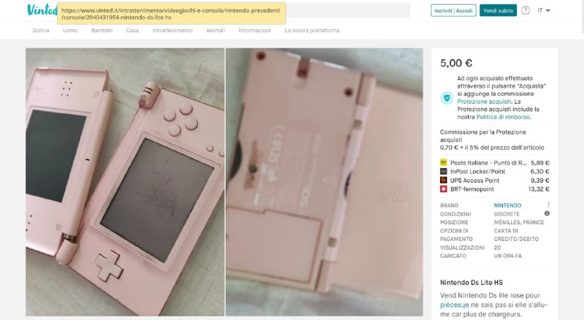This screenshot has height=320, width=584.
Task: Open the Politica di rimborso link
Action: (503, 117)
